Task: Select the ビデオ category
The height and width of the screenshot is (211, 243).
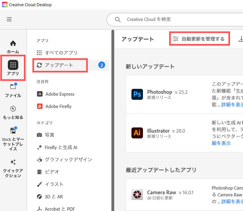Action: point(48,172)
